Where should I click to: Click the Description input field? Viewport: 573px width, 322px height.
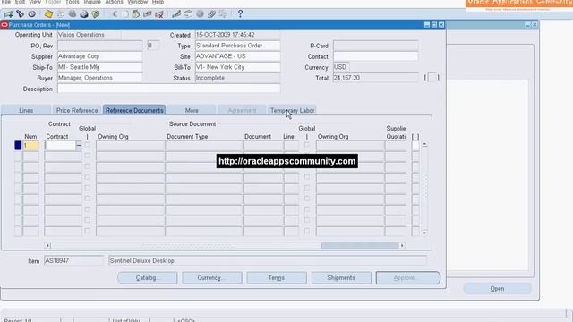click(169, 89)
